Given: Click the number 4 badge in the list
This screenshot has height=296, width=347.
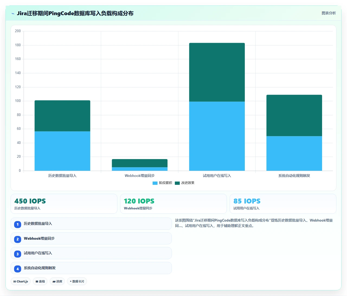Looking at the screenshot, I should pyautogui.click(x=18, y=269).
